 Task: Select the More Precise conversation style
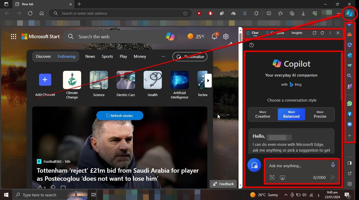(x=320, y=114)
